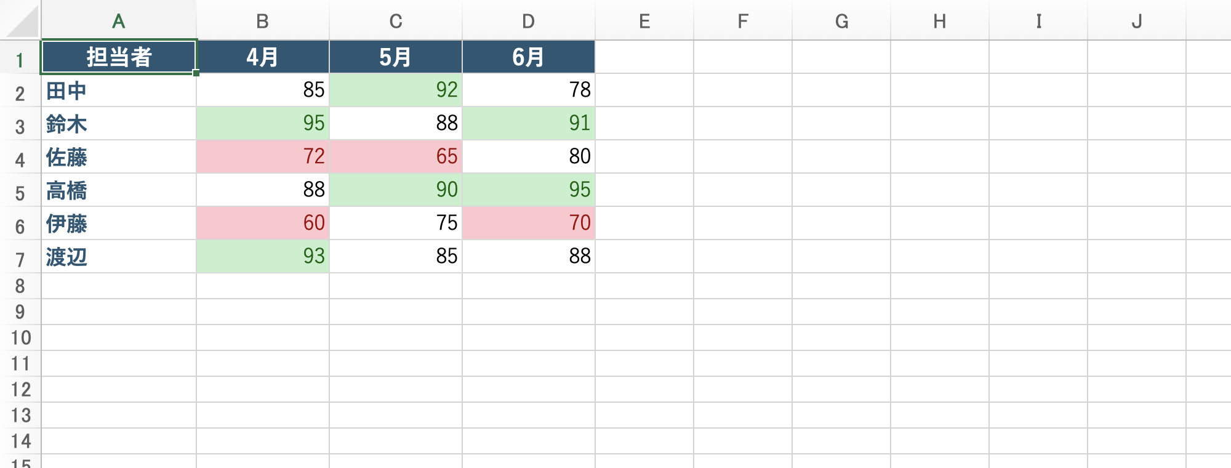The width and height of the screenshot is (1231, 468).
Task: Select the 6月 header cell
Action: pyautogui.click(x=528, y=57)
